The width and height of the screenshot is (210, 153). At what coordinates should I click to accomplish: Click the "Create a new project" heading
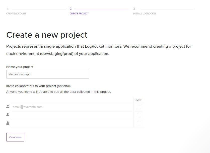pos(47,35)
